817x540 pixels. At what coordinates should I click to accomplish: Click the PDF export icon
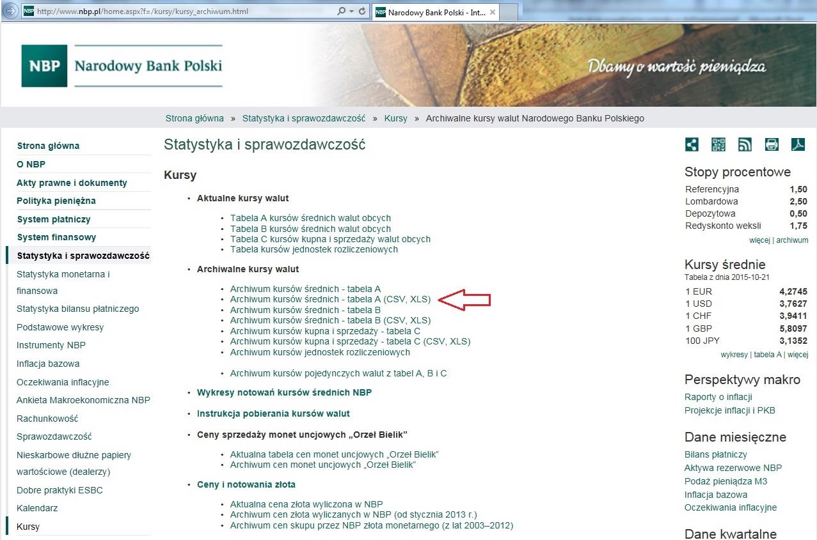798,144
